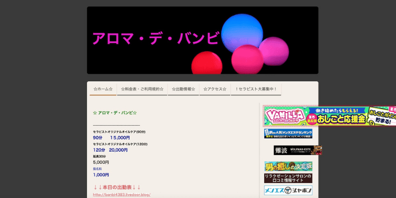Click the 90分 15,000円 price text
Viewport: 396px width, 198px height.
pos(111,138)
